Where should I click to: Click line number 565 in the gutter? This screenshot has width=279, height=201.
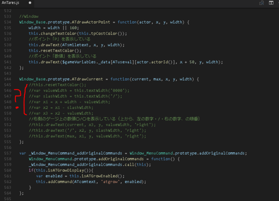pos(8,199)
